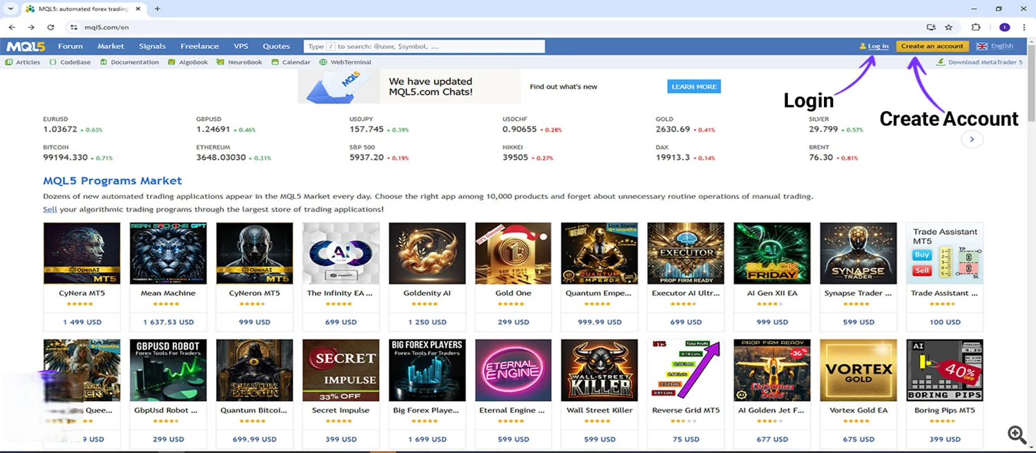Click the Chrome profile avatar
1036x453 pixels.
pyautogui.click(x=1004, y=28)
